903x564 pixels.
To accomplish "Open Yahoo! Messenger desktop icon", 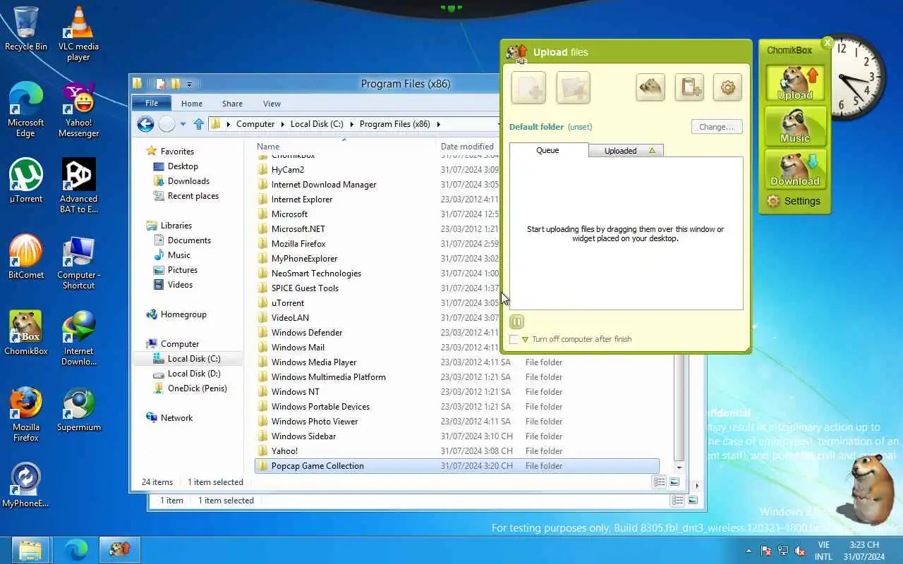I will pos(78,109).
